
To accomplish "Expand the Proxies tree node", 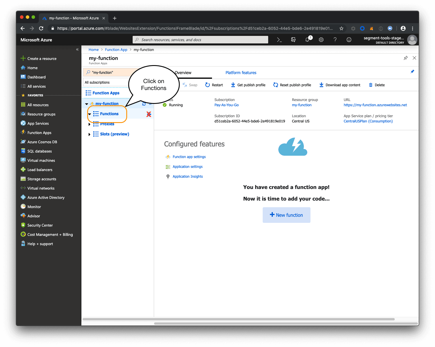I will coord(89,124).
